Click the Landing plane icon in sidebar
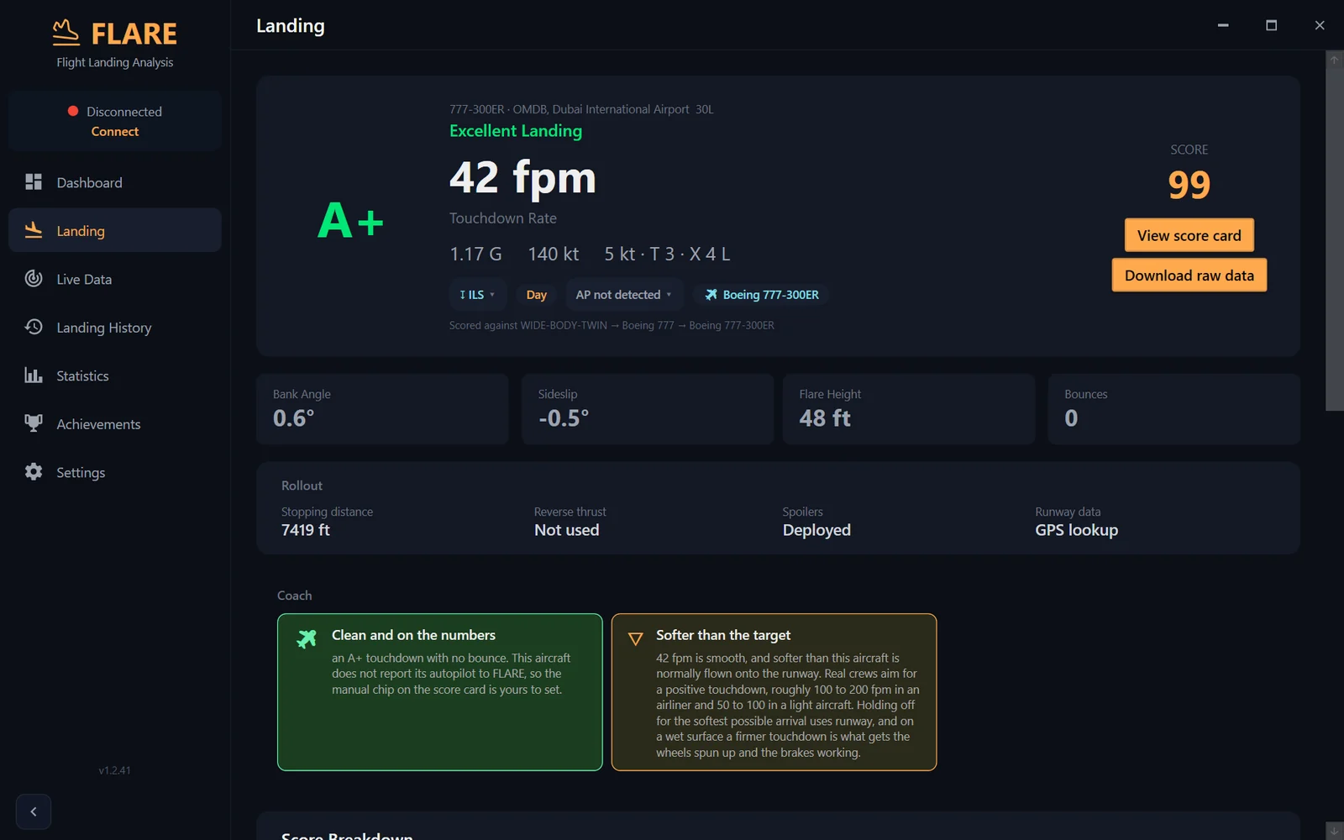 (34, 229)
